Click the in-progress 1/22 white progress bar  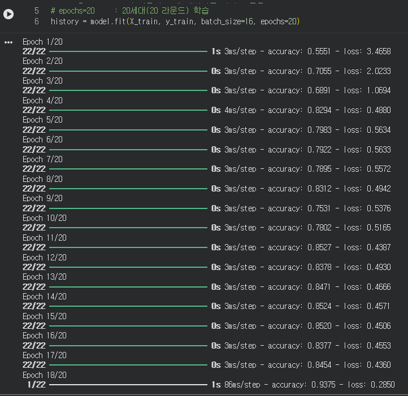[128, 385]
